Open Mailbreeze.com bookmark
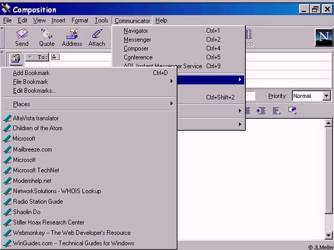Image resolution: width=334 pixels, height=250 pixels. point(32,149)
